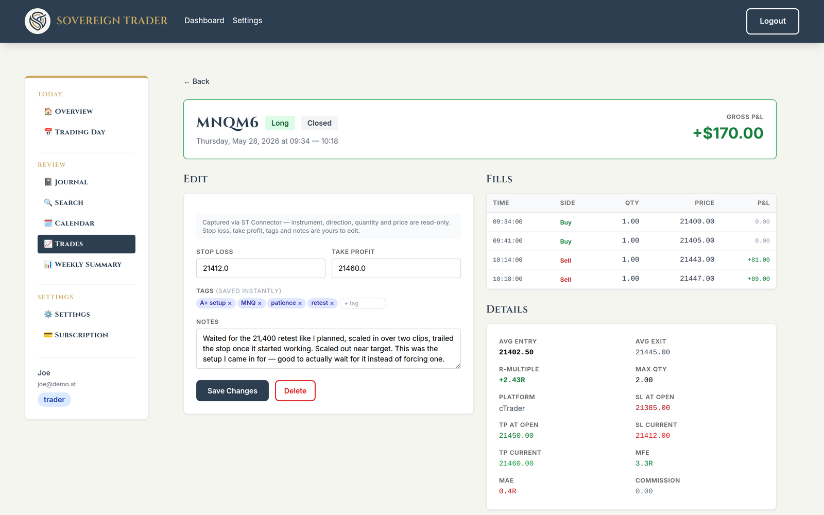
Task: Click the SL at Open value 21385.00
Action: [x=653, y=408]
